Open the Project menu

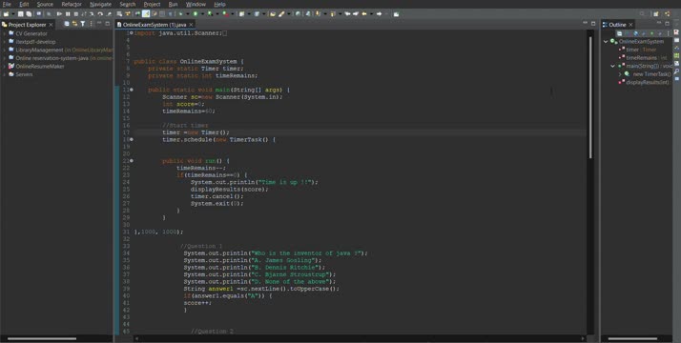[x=152, y=5]
